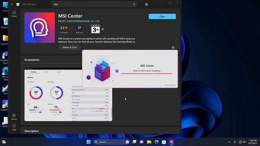Show hidden system tray icons

pyautogui.click(x=229, y=142)
